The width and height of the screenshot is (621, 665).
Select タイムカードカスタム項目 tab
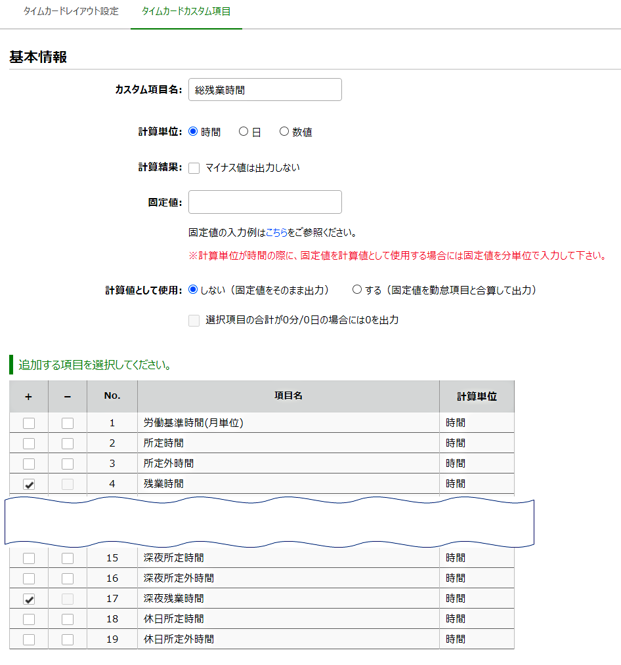pos(186,11)
